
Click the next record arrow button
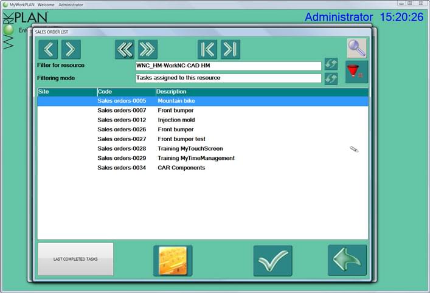71,49
